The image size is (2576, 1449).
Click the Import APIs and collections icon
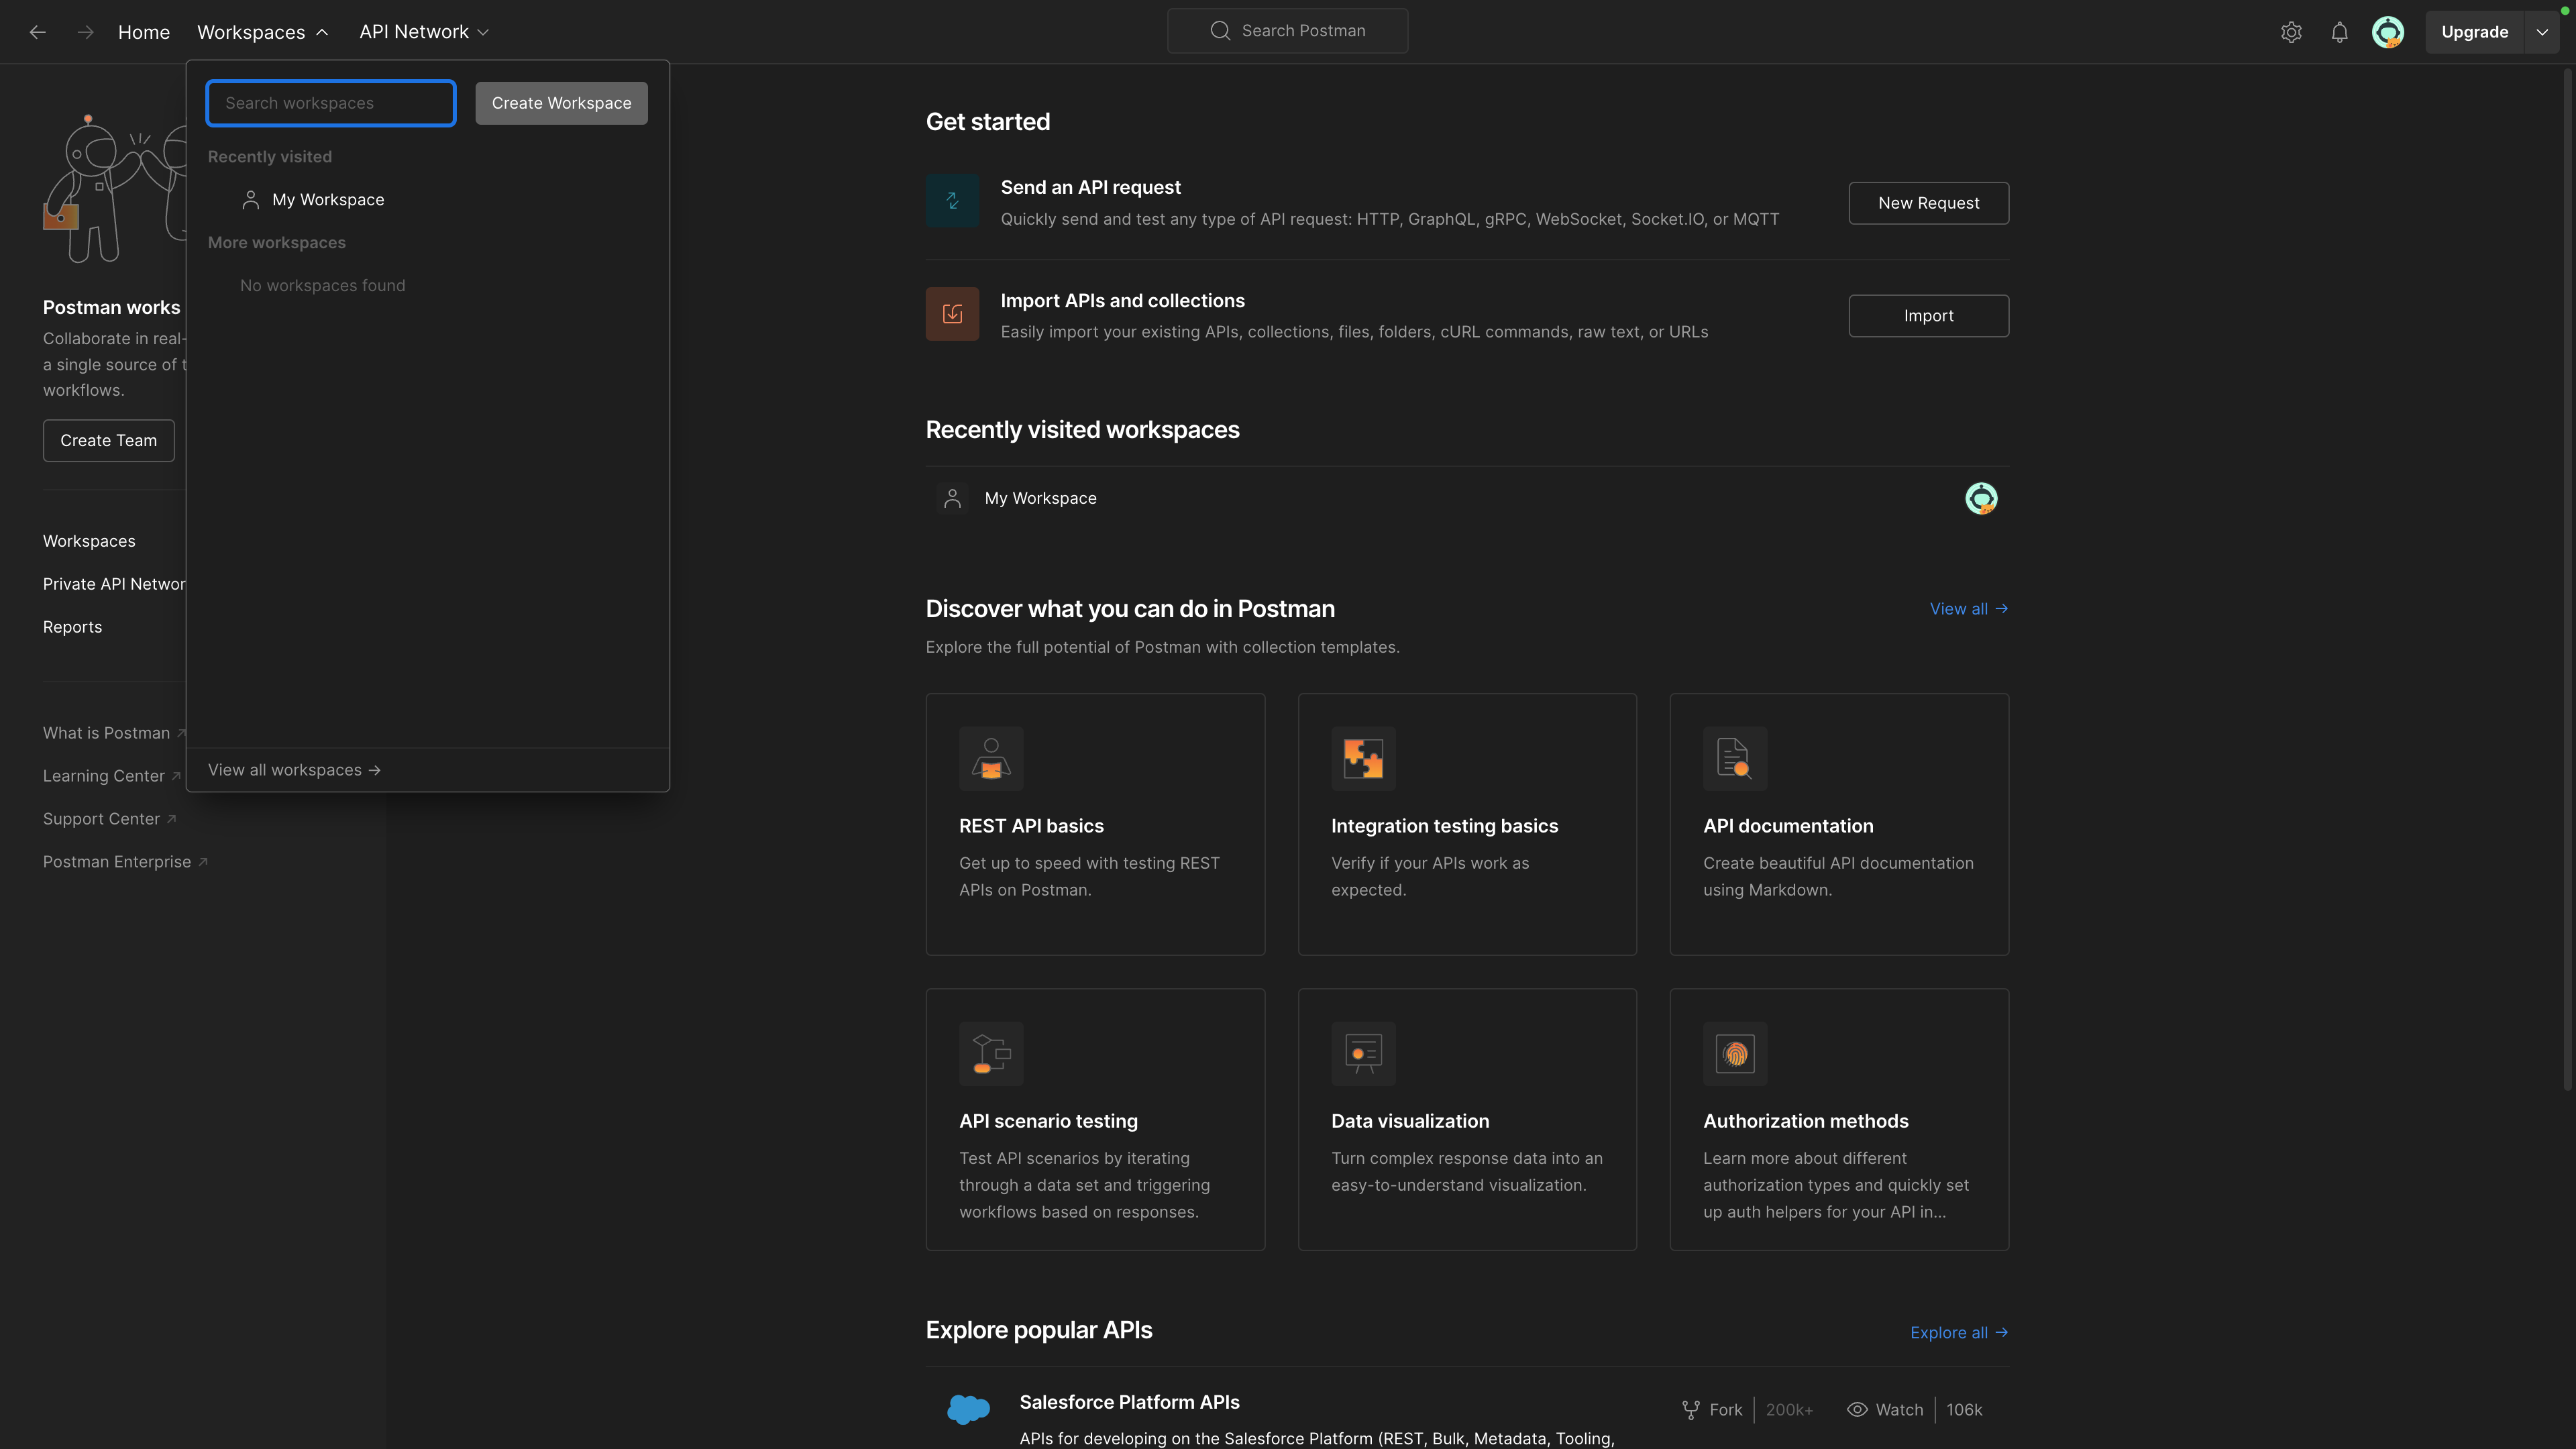(x=952, y=314)
